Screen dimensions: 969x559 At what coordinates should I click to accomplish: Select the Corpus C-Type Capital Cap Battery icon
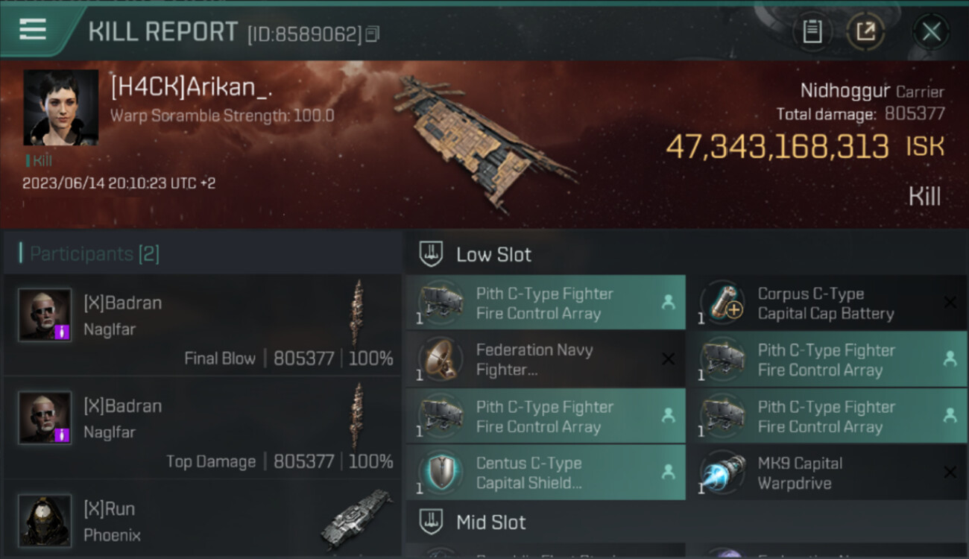pyautogui.click(x=723, y=303)
